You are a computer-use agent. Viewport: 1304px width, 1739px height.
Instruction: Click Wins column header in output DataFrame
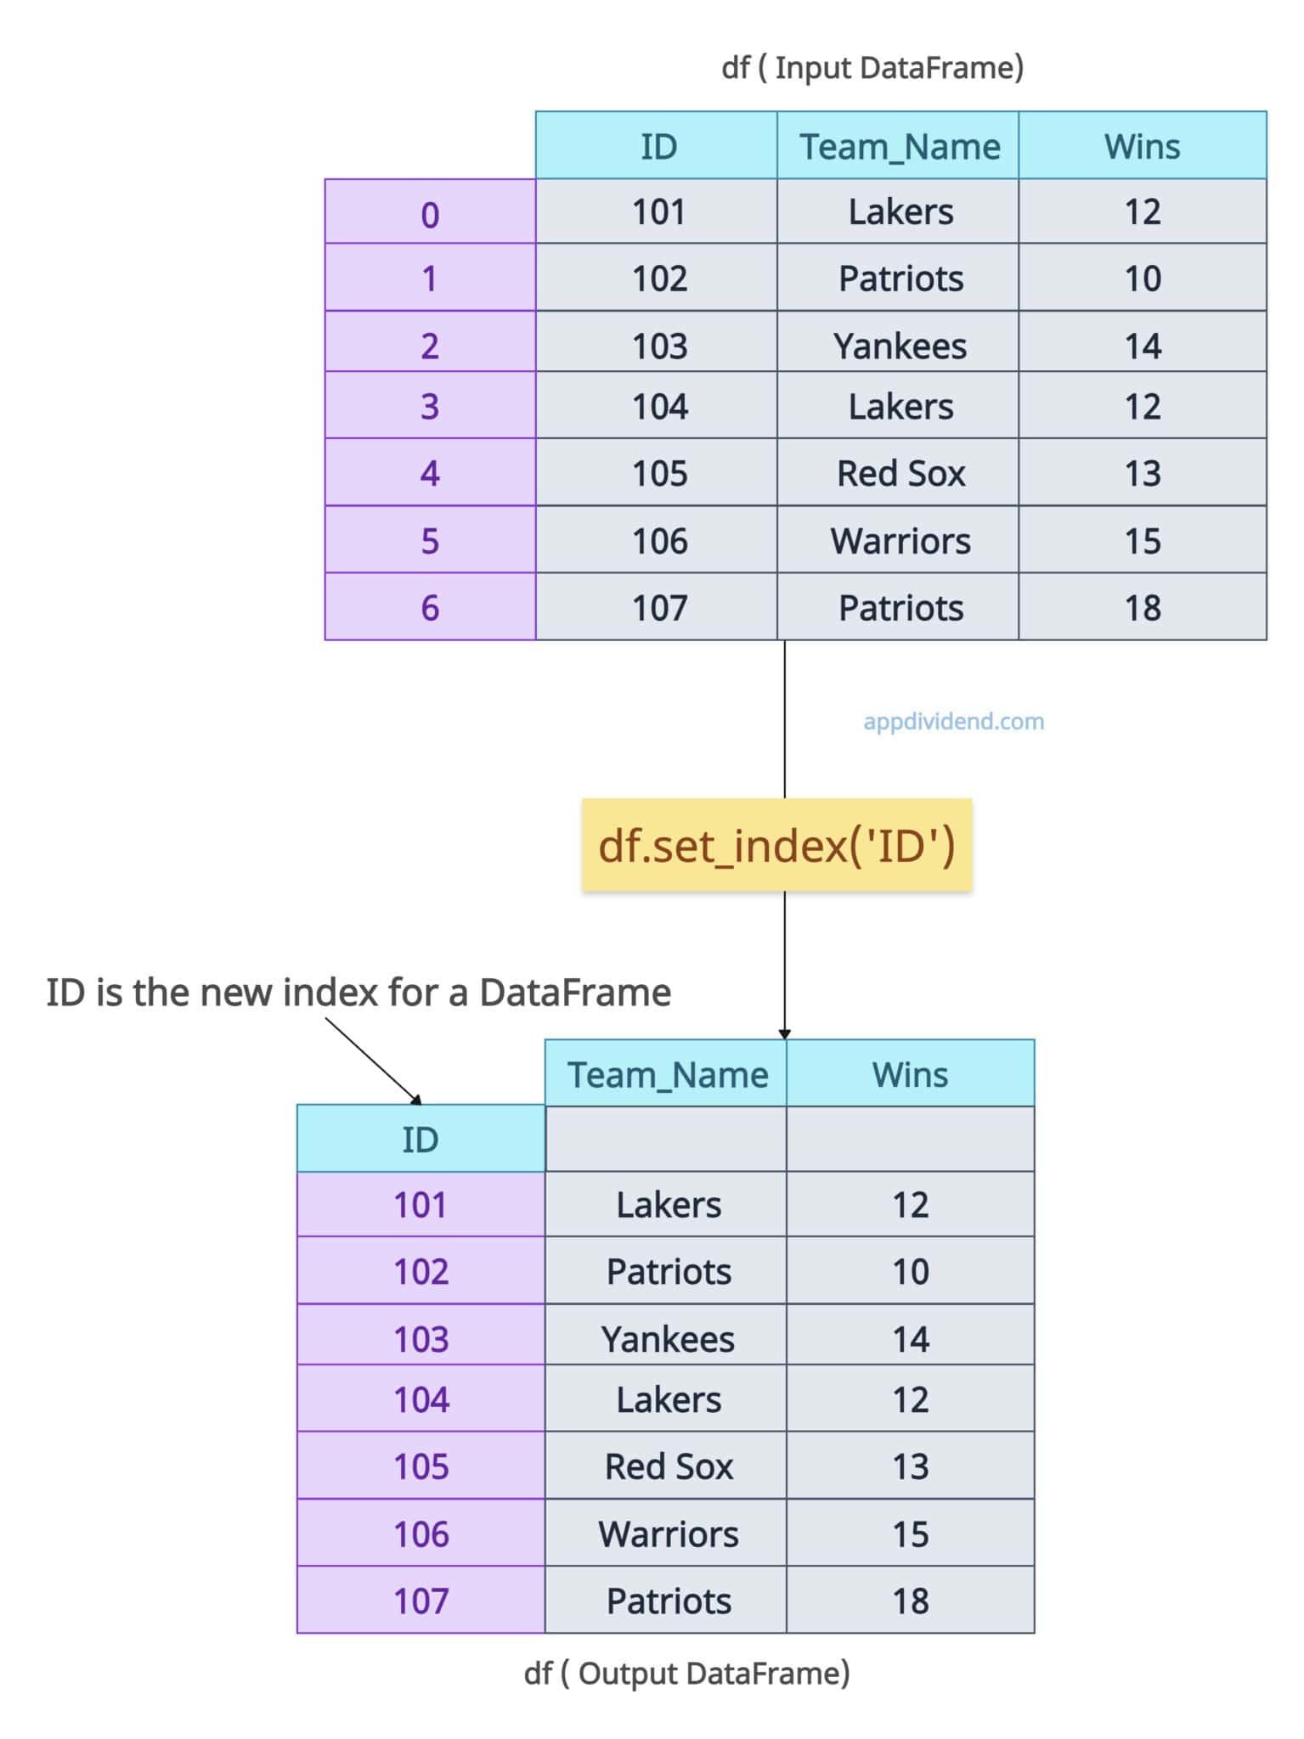tap(910, 1074)
